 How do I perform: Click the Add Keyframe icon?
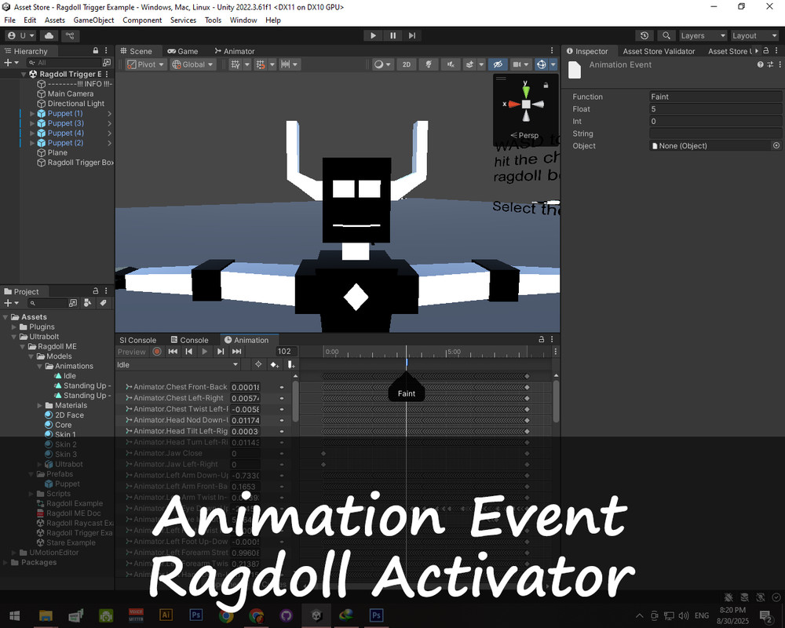(274, 364)
